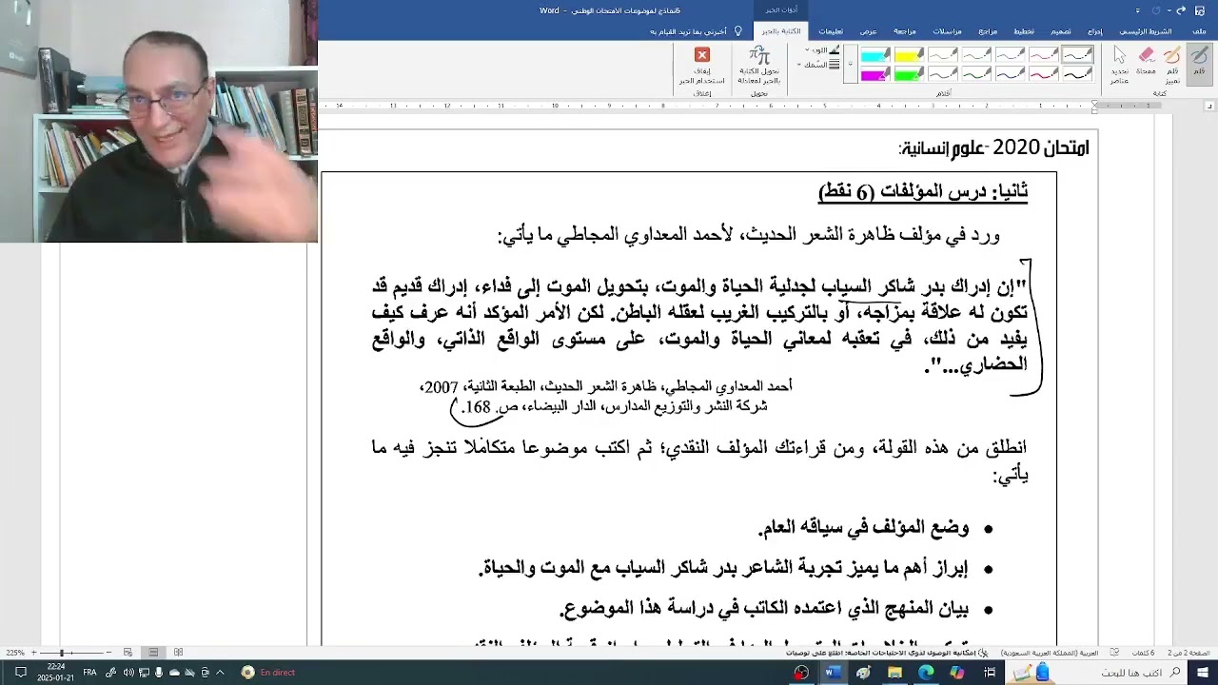The image size is (1218, 685).
Task: Click the page count in status bar
Action: tap(1189, 653)
